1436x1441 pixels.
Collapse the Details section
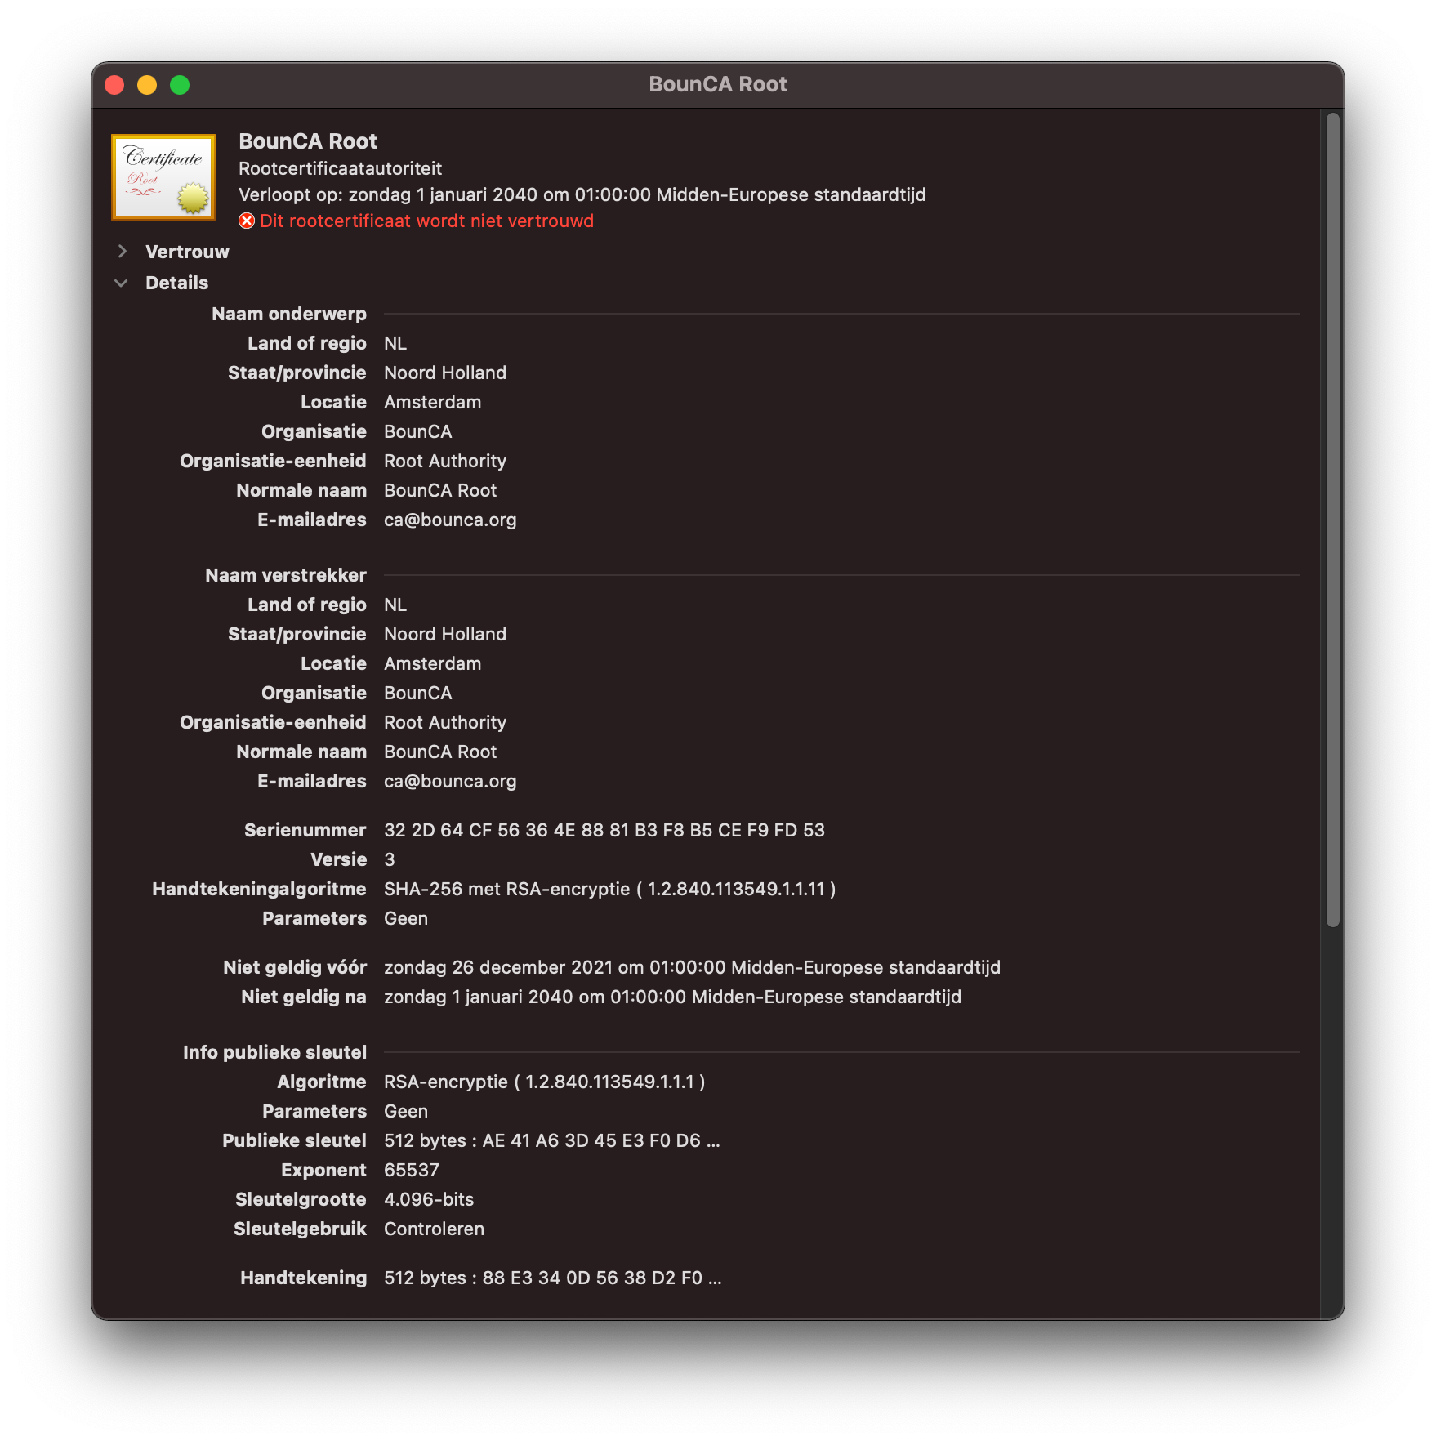[122, 283]
